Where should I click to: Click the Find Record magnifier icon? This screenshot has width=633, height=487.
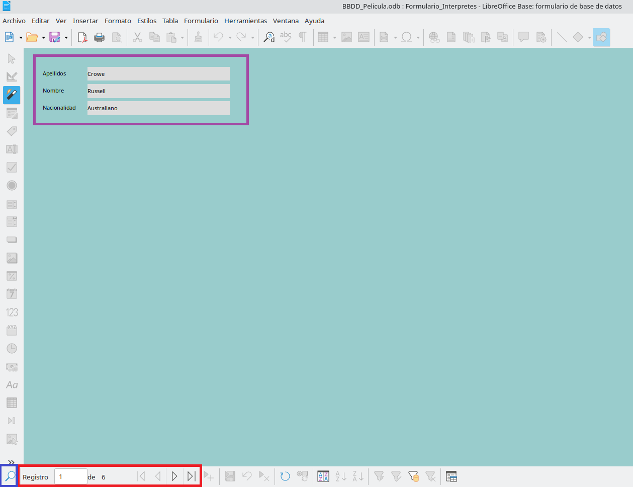10,476
